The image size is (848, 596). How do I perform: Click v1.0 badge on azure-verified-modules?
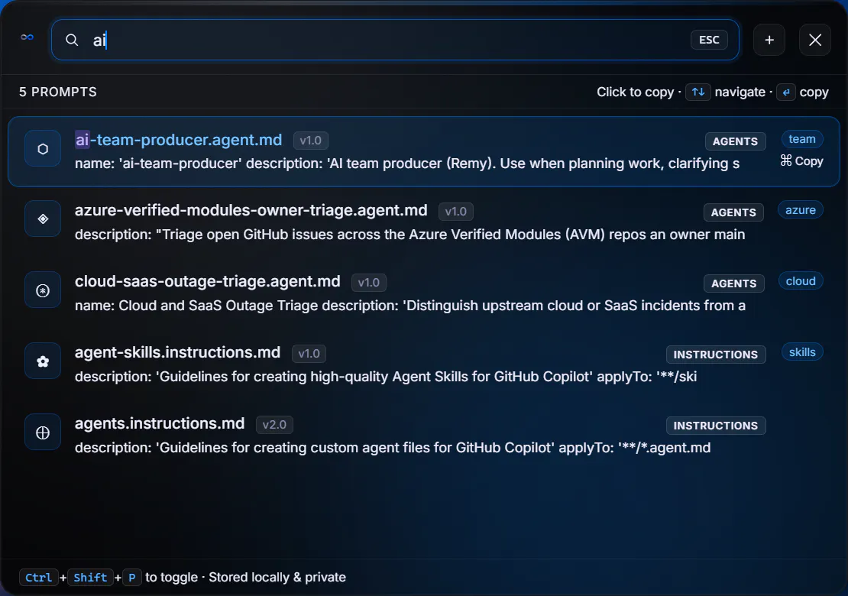456,212
